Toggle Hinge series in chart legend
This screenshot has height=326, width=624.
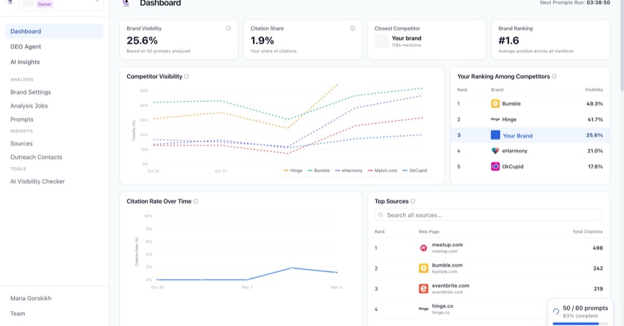(293, 170)
